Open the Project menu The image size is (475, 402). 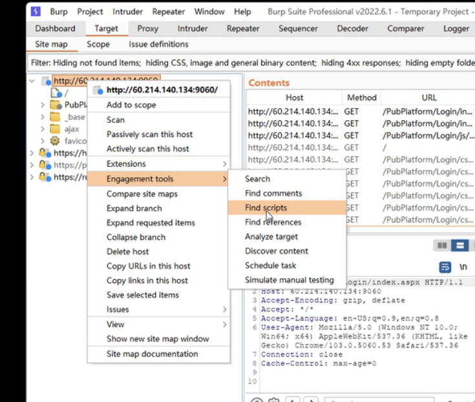90,12
